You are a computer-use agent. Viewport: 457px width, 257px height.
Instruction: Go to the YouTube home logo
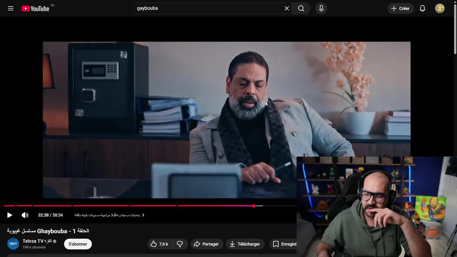click(35, 9)
